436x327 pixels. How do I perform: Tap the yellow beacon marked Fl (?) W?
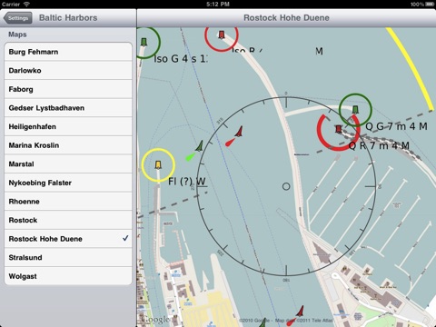pos(158,165)
